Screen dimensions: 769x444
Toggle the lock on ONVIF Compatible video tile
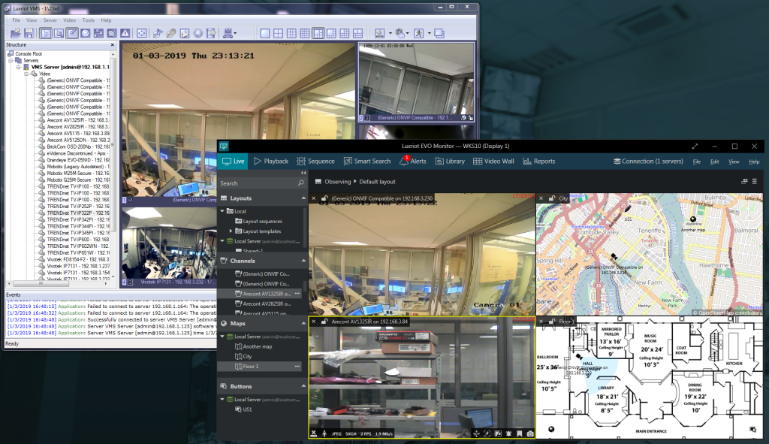coord(324,198)
